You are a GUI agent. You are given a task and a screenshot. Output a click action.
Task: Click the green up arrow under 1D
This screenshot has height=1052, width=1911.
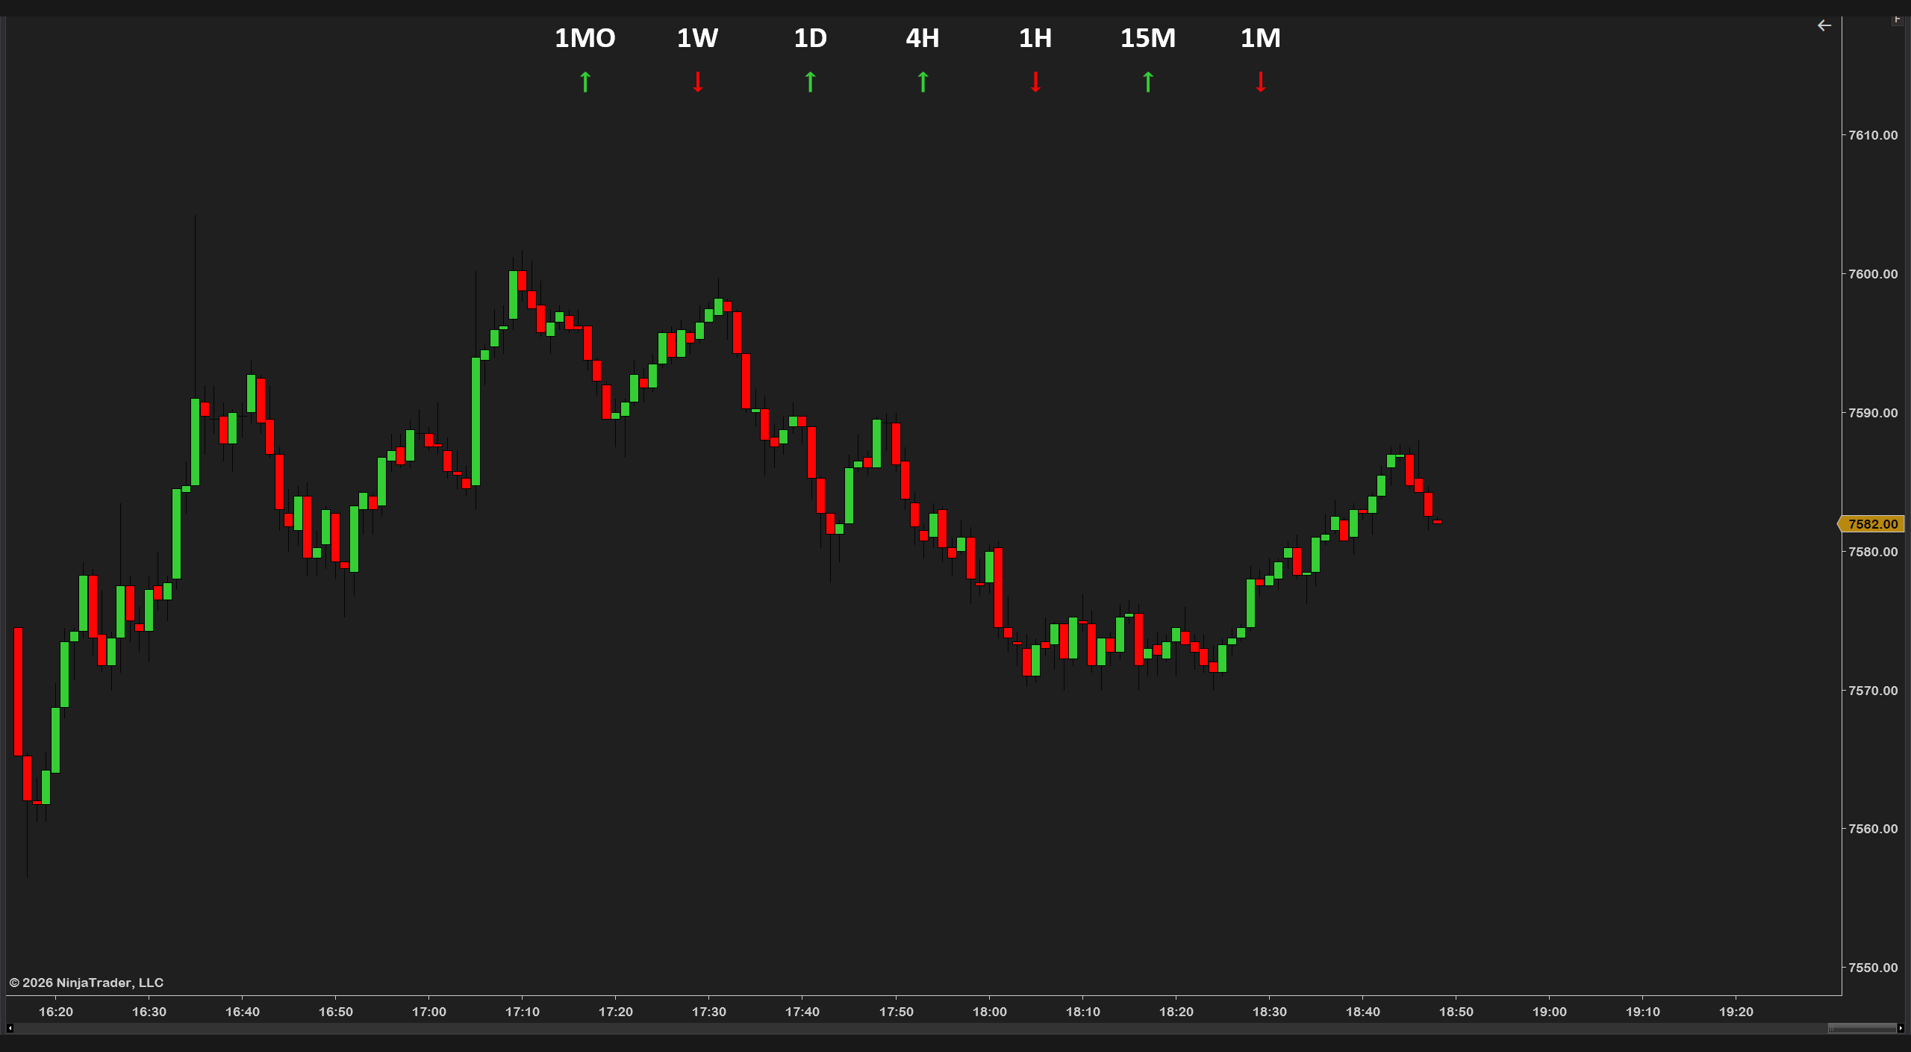tap(811, 81)
